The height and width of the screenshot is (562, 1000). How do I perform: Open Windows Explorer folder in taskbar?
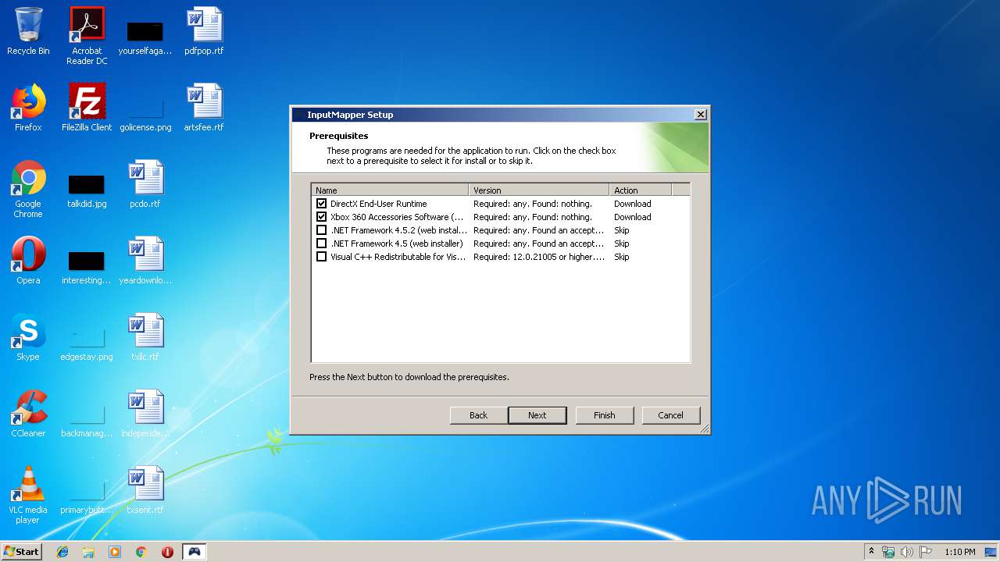[x=88, y=552]
